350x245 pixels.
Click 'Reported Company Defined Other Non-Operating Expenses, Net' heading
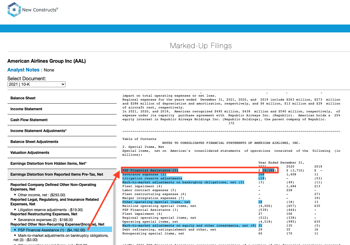53,187
